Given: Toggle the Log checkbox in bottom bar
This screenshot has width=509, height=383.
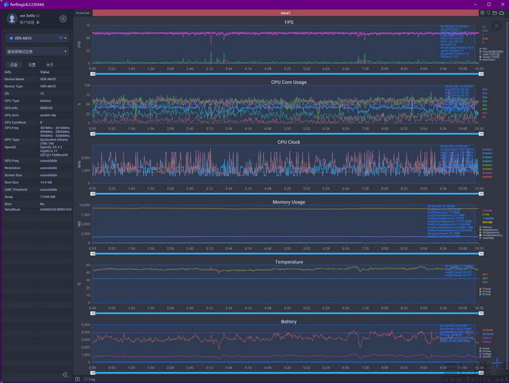Looking at the screenshot, I should [x=86, y=379].
